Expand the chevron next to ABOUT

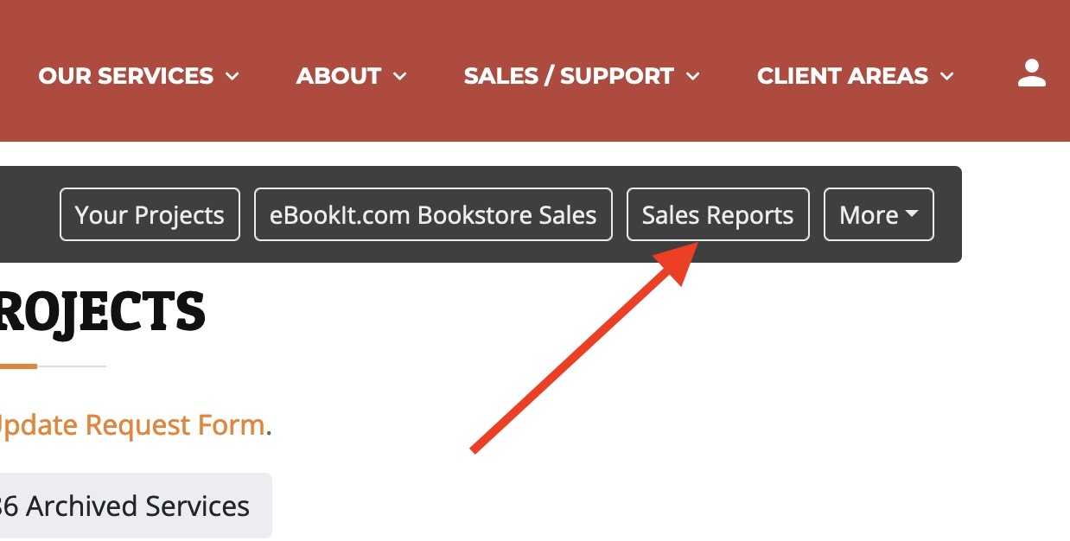[399, 77]
